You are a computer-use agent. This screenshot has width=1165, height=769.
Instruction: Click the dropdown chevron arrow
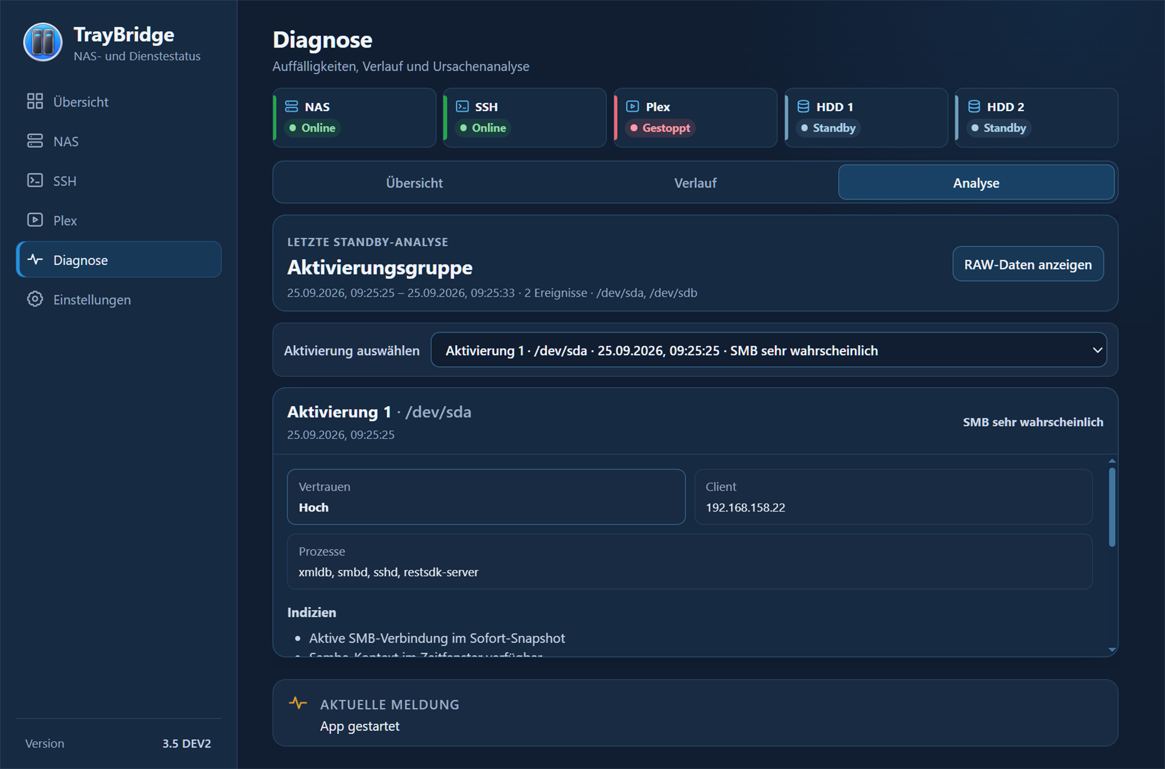tap(1097, 350)
